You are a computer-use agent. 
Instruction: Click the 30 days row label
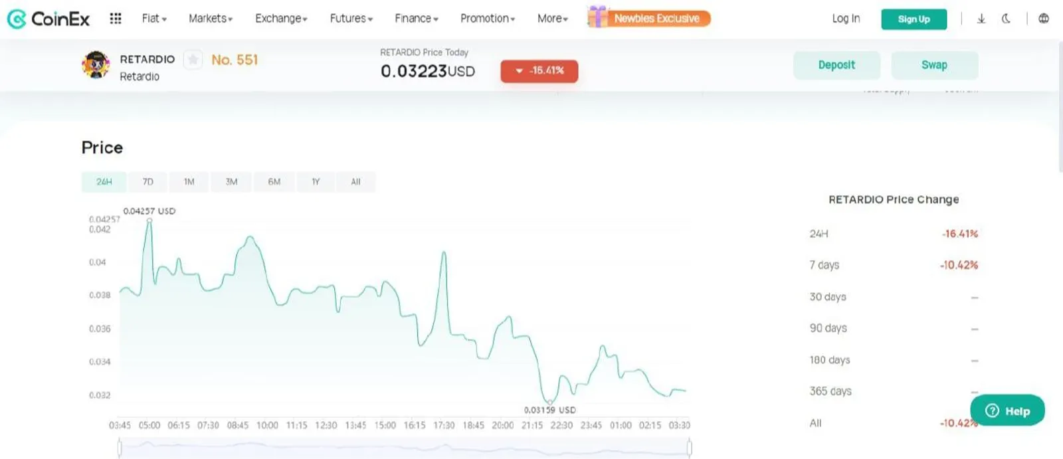pyautogui.click(x=828, y=297)
